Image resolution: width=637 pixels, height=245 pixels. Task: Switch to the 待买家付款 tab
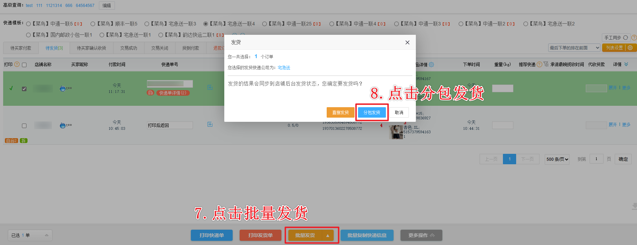coord(21,48)
